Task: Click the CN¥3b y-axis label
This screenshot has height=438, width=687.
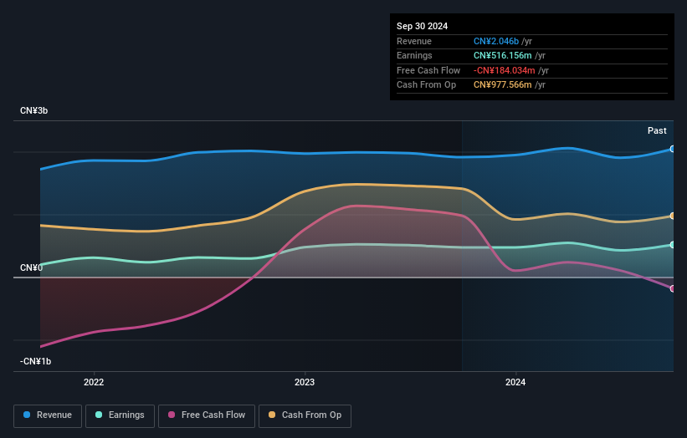Action: coord(33,110)
